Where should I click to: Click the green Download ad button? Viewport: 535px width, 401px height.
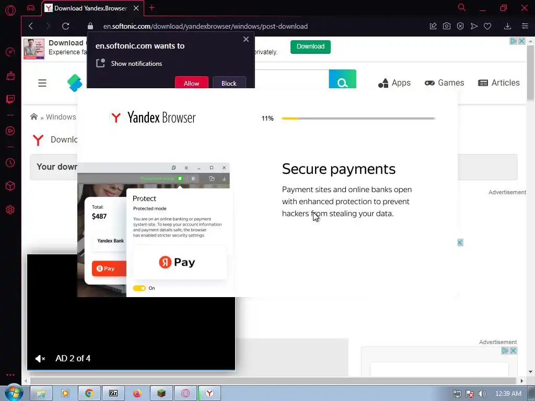coord(310,46)
